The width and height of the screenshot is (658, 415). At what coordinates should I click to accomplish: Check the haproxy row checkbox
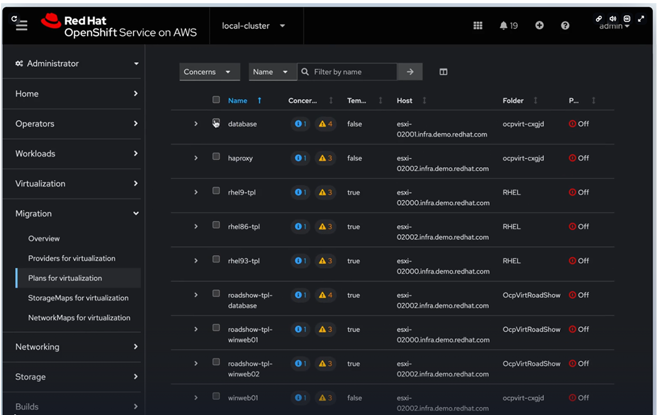(216, 157)
